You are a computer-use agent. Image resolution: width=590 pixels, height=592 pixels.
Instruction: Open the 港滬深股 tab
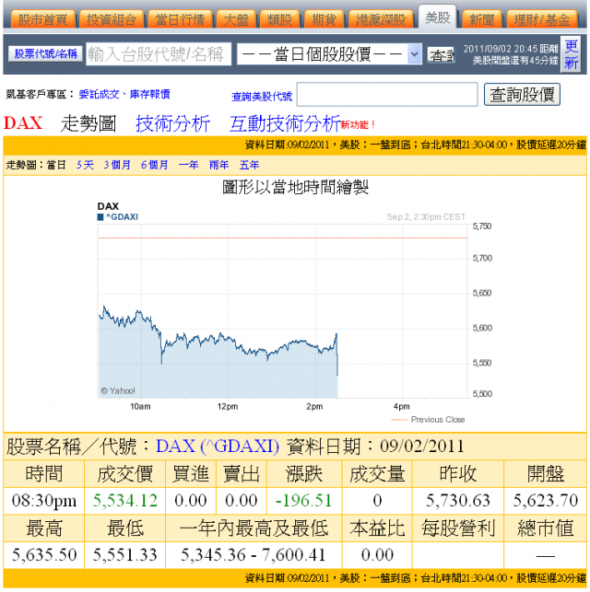380,19
